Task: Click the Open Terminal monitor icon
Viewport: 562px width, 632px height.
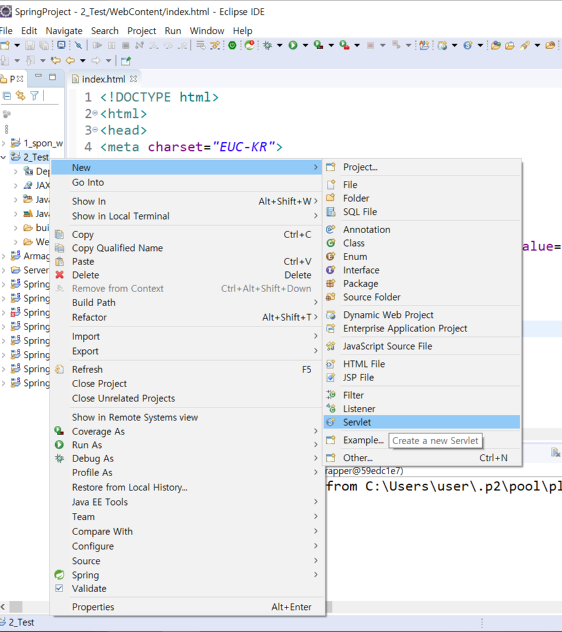Action: 61,45
